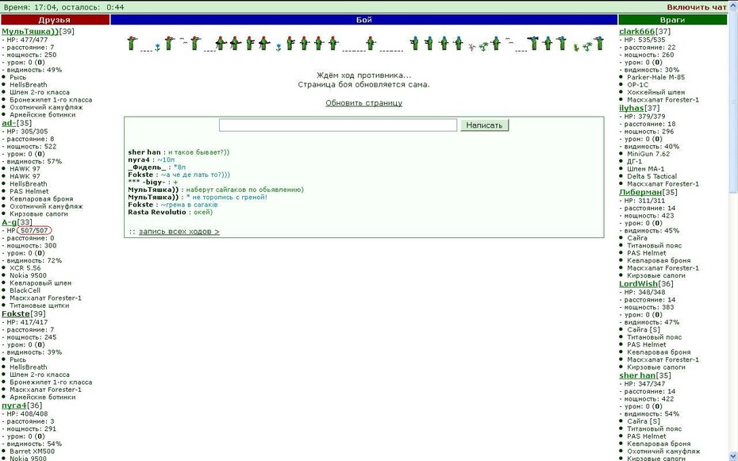This screenshot has width=738, height=461.
Task: Click the timer text Время: 17:04
Action: 33,7
